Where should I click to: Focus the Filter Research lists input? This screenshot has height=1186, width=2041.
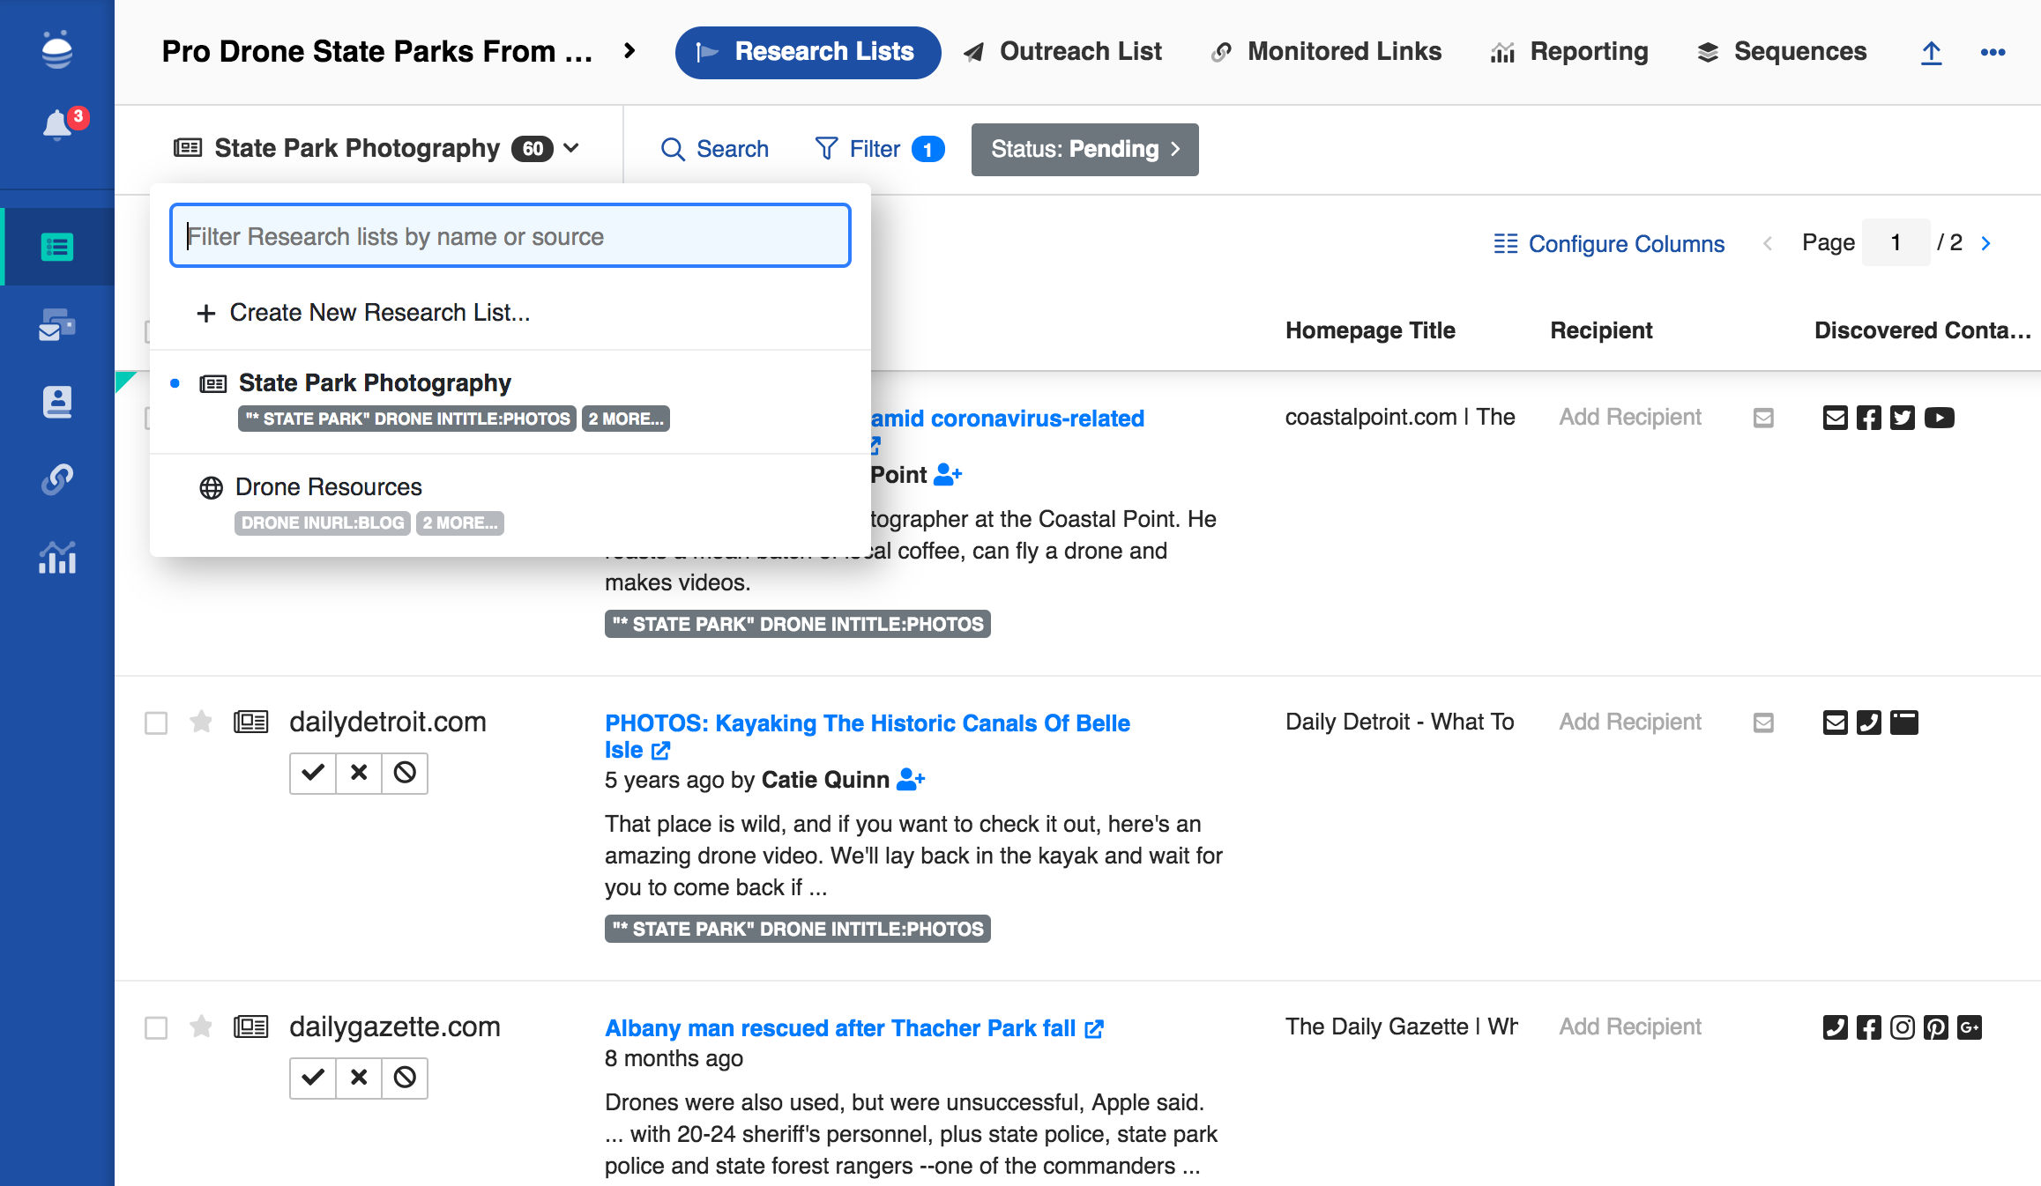click(x=510, y=236)
